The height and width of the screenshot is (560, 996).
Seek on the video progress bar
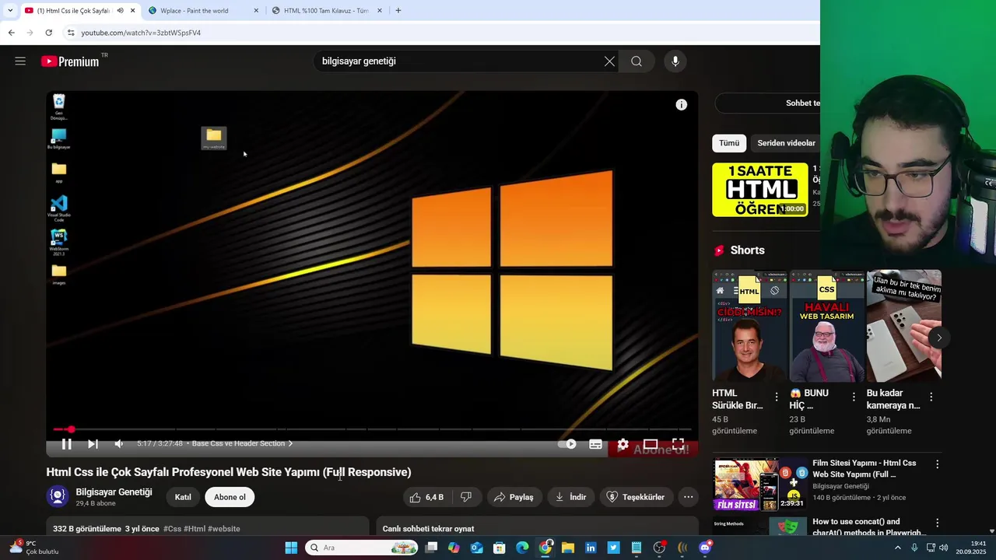372,429
